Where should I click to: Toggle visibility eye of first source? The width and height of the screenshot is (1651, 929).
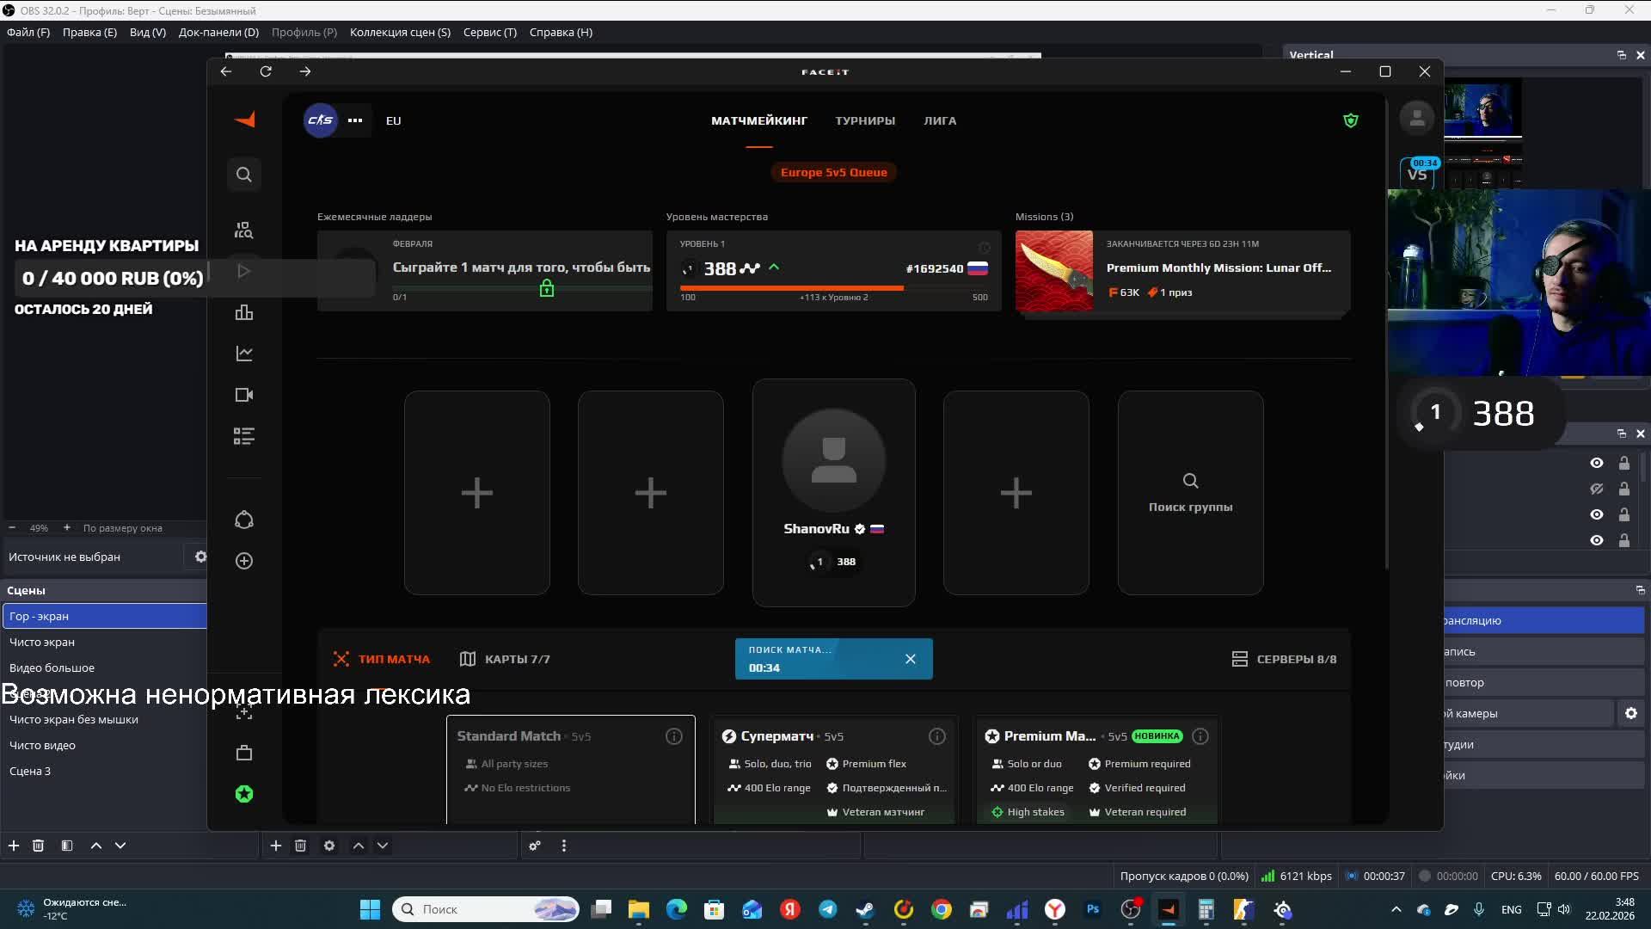1597,463
